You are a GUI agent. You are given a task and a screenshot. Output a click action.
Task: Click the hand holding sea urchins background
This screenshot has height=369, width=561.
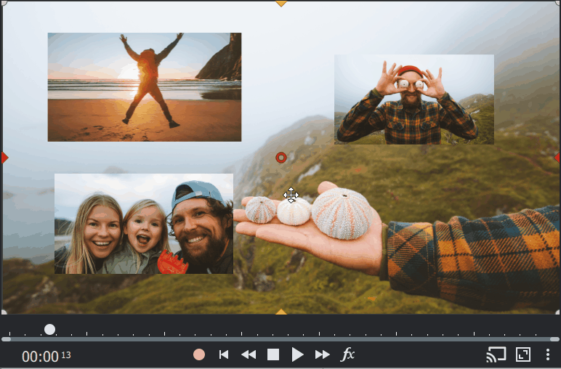click(x=342, y=232)
